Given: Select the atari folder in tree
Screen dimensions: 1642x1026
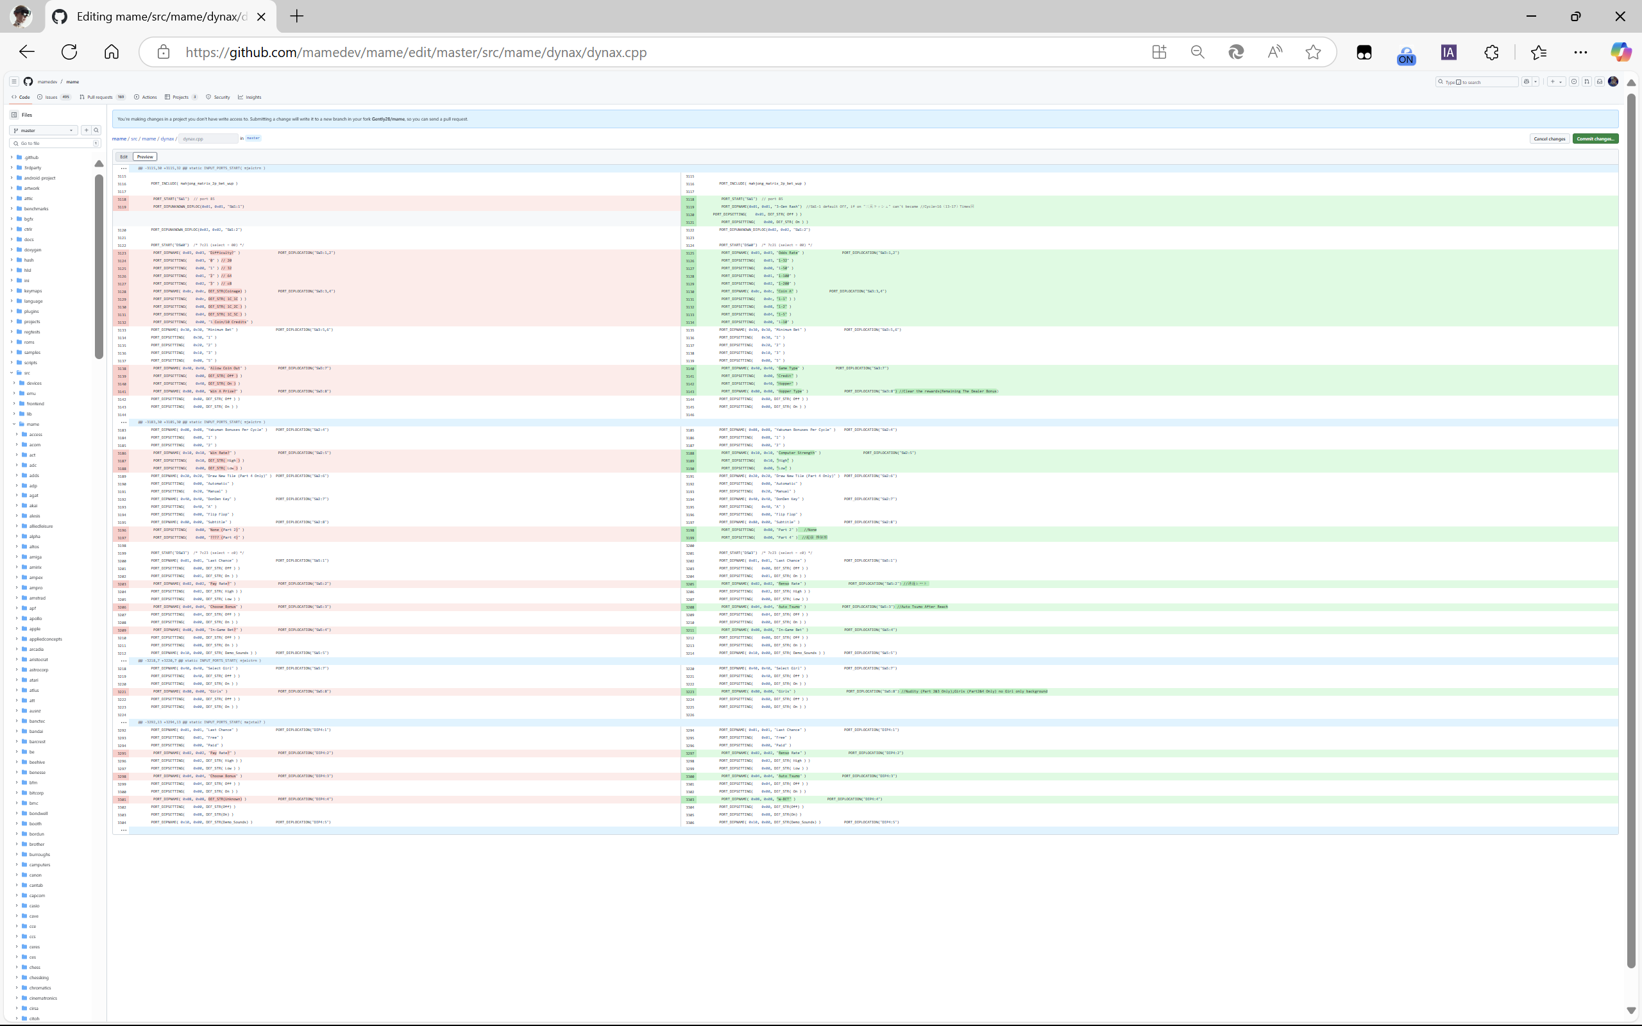Looking at the screenshot, I should point(33,680).
